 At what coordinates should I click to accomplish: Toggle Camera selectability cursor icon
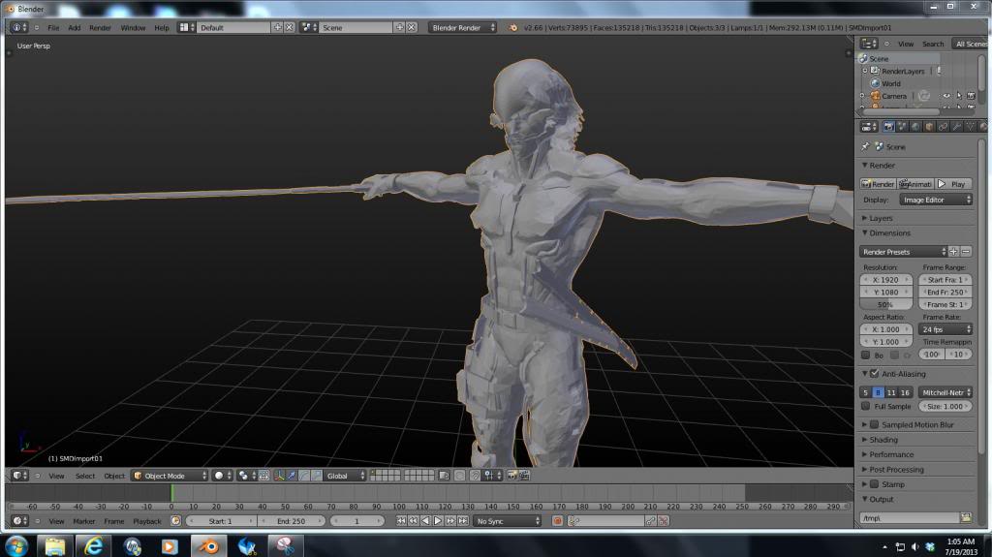pos(958,96)
